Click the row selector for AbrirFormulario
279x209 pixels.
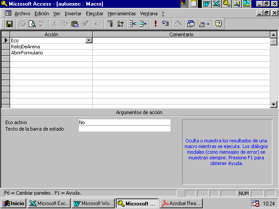pos(6,53)
